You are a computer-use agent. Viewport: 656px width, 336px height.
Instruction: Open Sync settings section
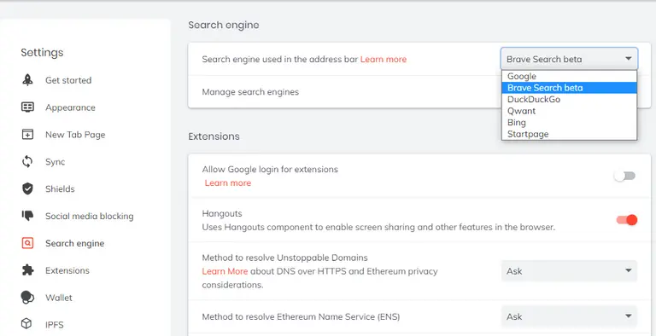(x=56, y=162)
